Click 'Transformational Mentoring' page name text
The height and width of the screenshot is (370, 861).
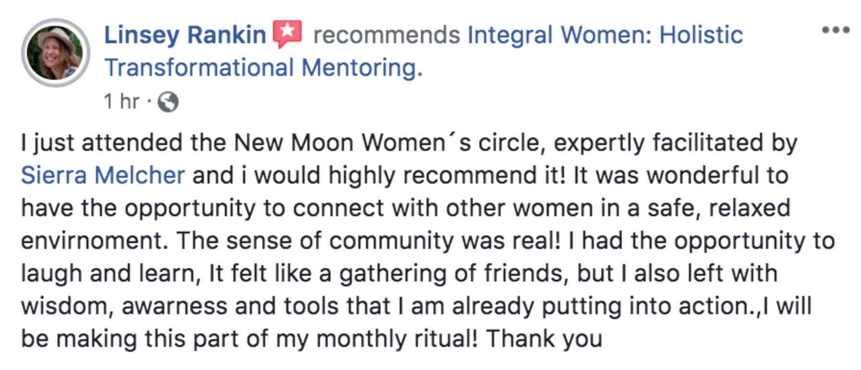(260, 68)
